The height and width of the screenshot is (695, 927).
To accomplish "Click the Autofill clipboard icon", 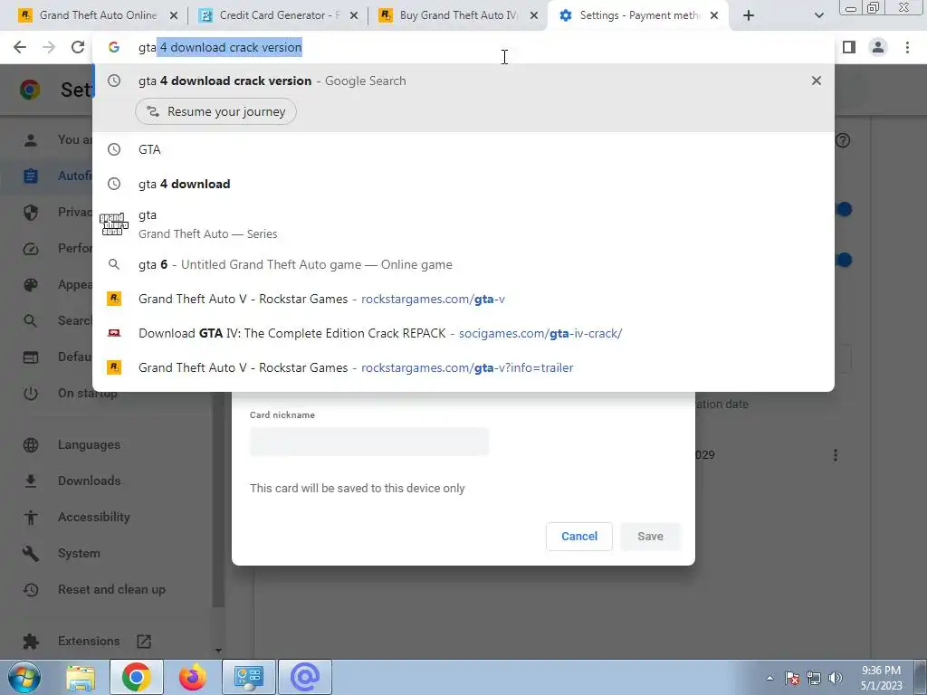I will pos(30,176).
